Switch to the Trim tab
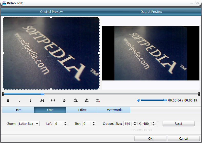 tap(18, 110)
